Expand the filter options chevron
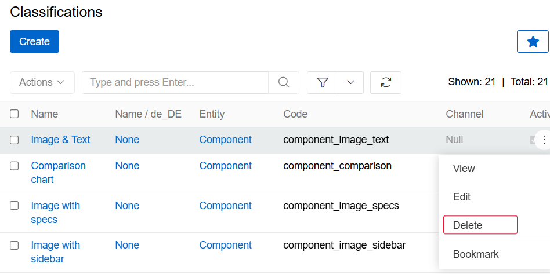The width and height of the screenshot is (550, 274). [350, 82]
